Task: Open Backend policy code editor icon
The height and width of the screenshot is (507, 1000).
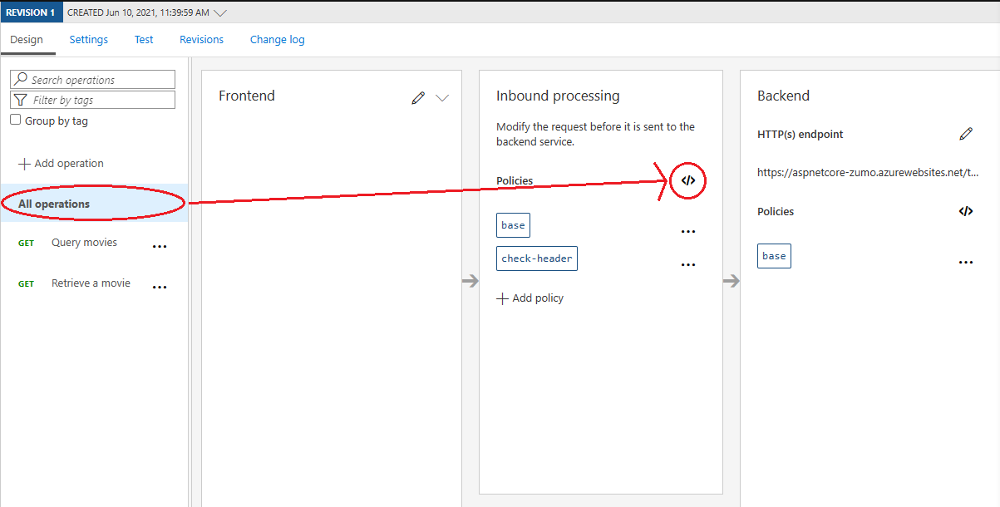Action: click(x=965, y=211)
